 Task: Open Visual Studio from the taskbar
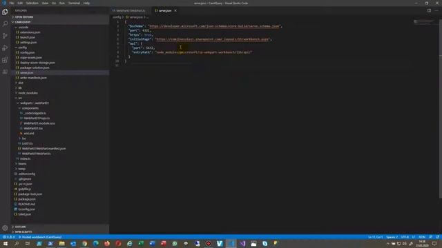click(x=242, y=243)
